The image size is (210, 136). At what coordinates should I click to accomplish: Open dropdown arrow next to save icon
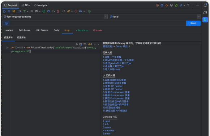(40, 12)
